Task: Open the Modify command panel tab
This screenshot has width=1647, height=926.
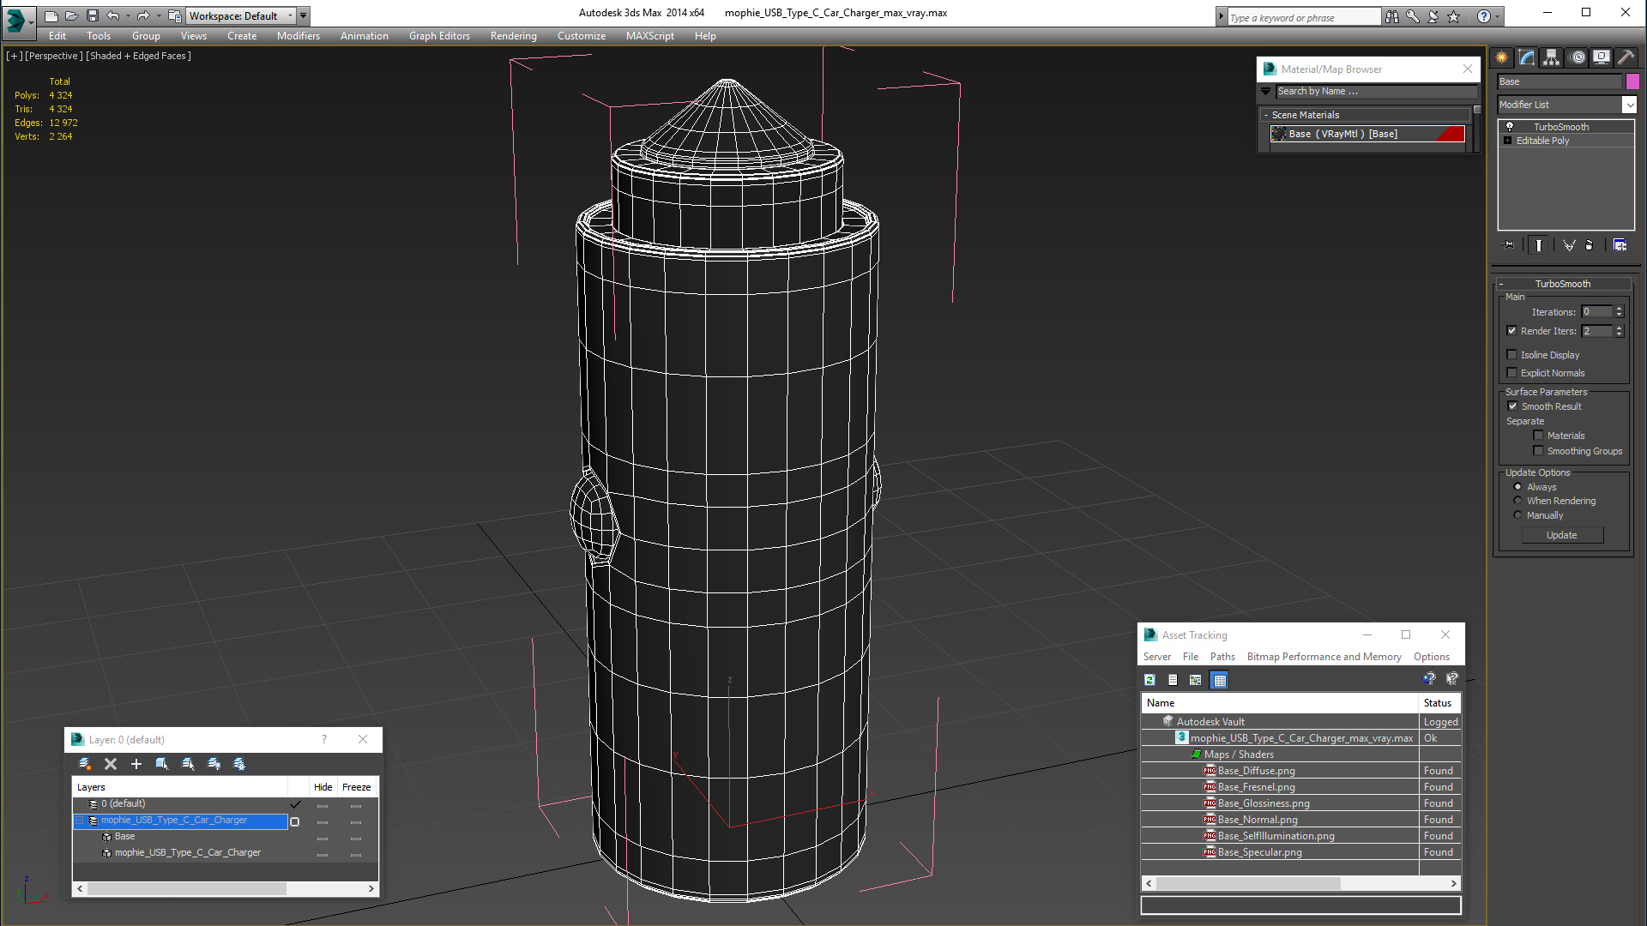Action: (1527, 57)
